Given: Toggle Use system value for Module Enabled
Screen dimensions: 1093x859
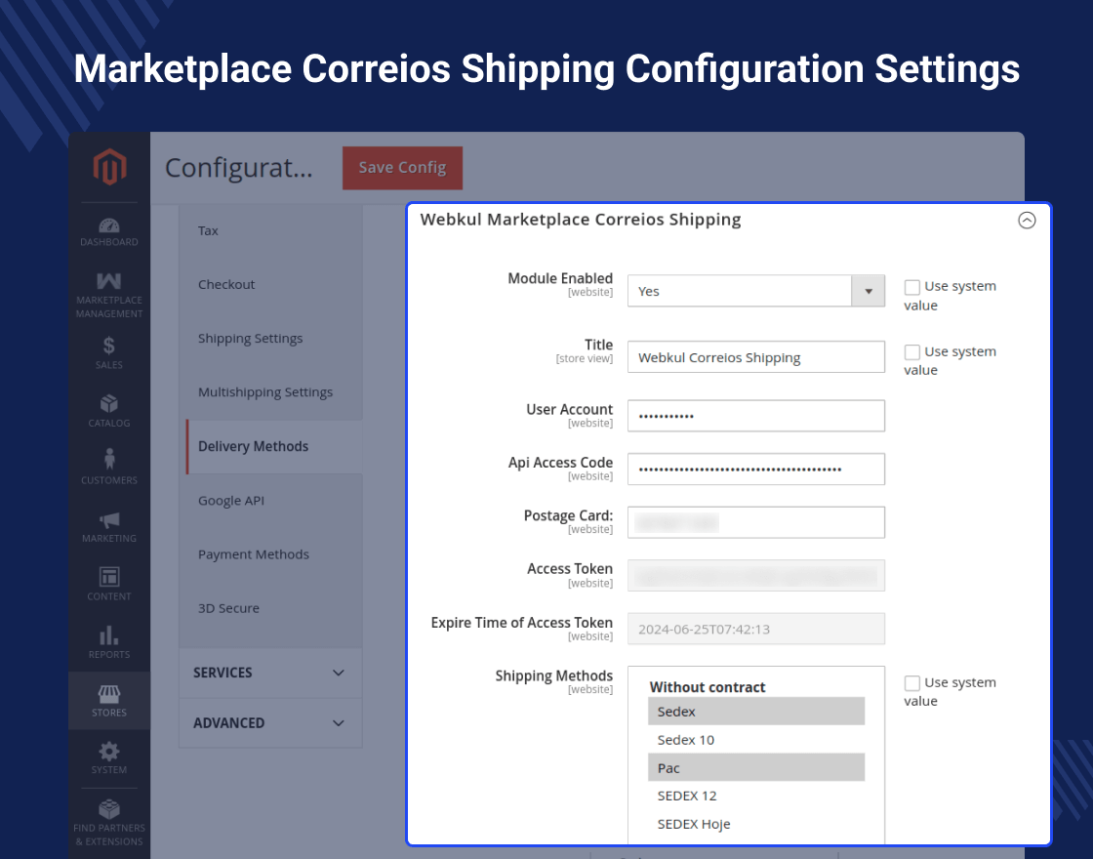Looking at the screenshot, I should click(x=911, y=287).
